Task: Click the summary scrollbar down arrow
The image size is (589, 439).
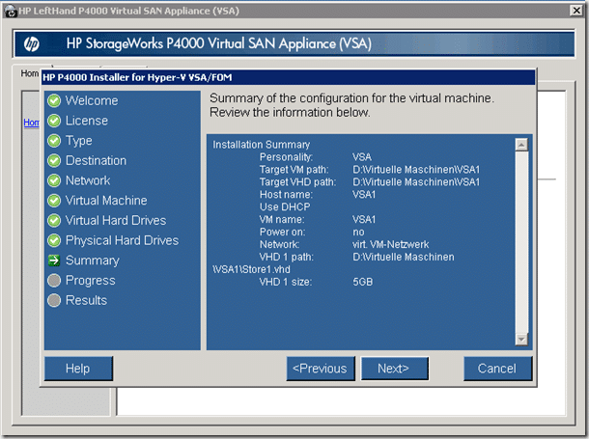Action: click(521, 340)
